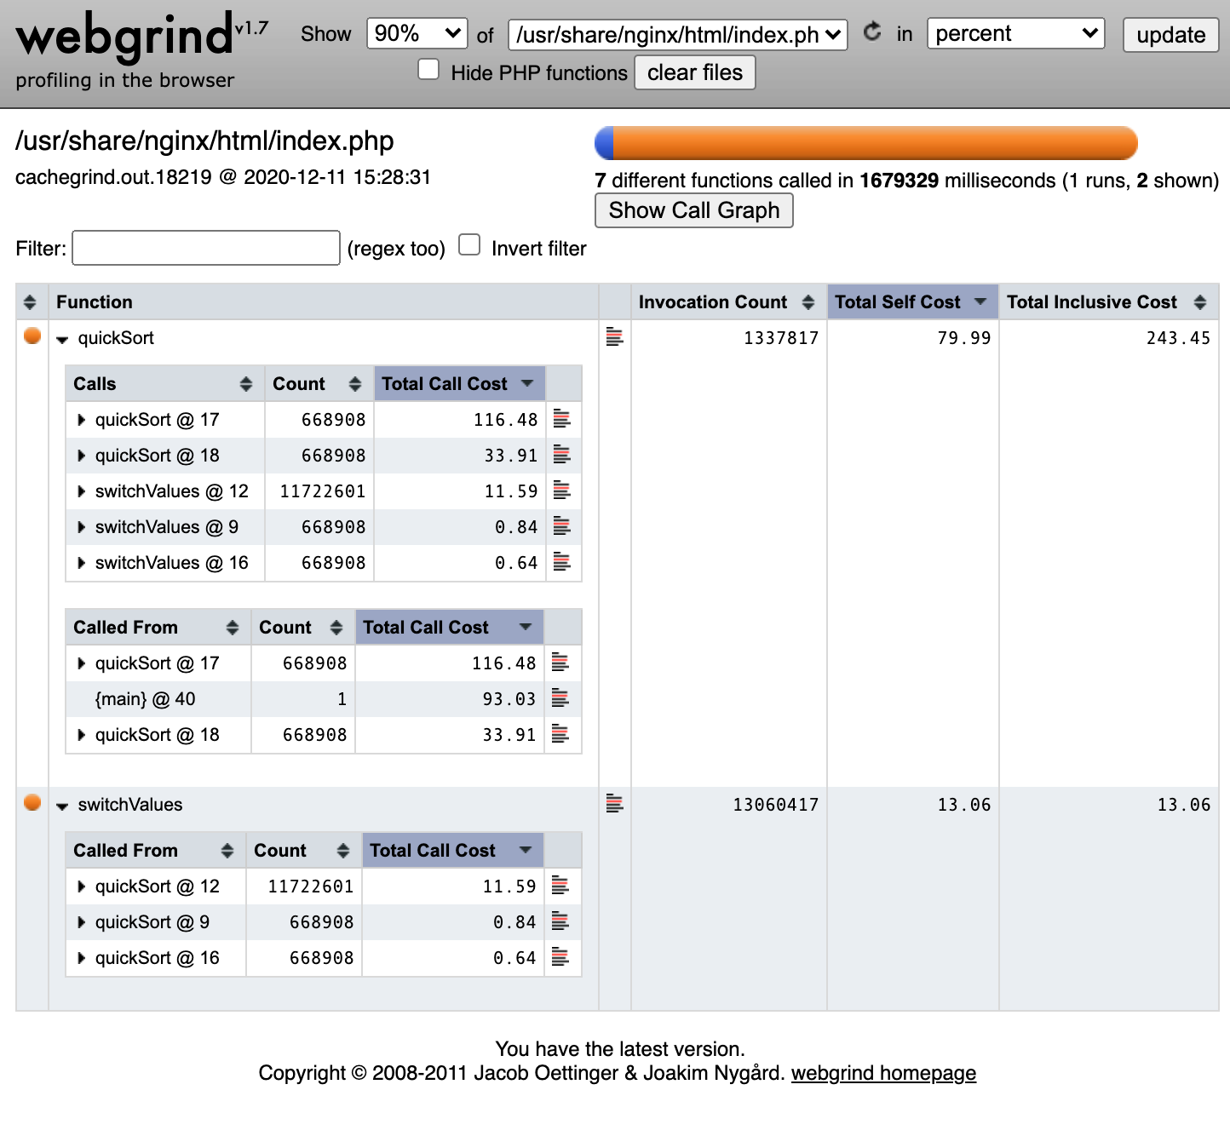This screenshot has width=1230, height=1136.
Task: Toggle the Invert filter checkbox
Action: (x=469, y=246)
